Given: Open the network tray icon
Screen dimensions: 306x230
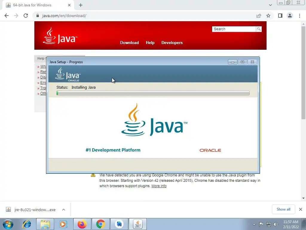Looking at the screenshot, I should 269,224.
